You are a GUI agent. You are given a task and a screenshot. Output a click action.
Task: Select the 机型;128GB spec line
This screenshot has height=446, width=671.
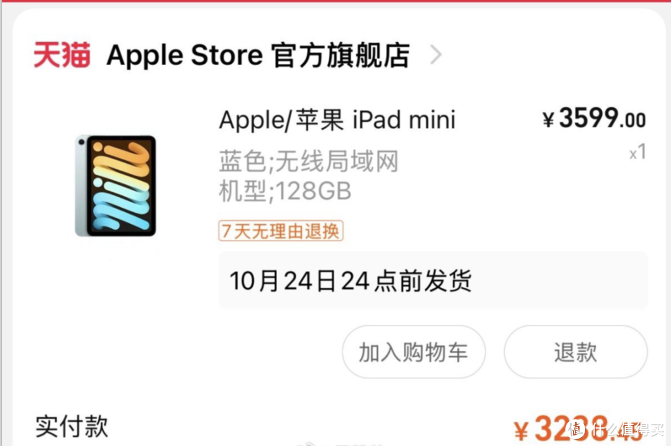(285, 191)
